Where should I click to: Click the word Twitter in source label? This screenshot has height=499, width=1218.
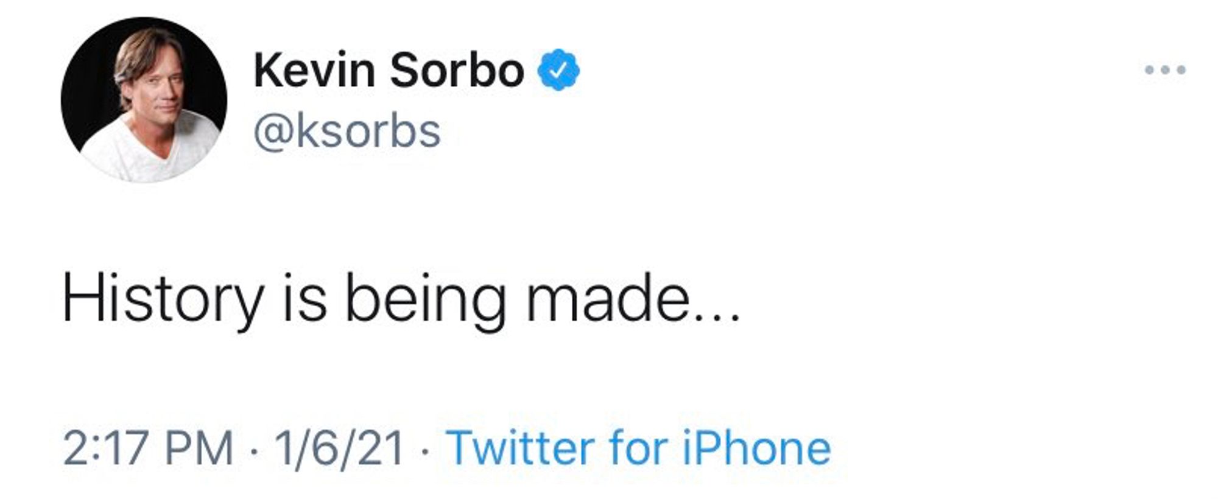click(521, 448)
